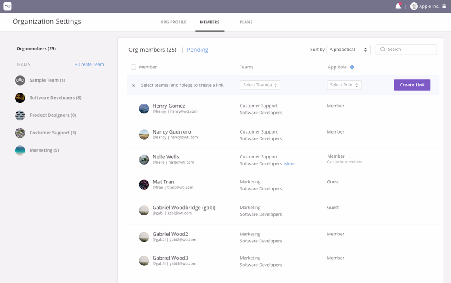Screen dimensions: 451x283
Task: Expand the Select Team(s) dropdown
Action: 260,85
